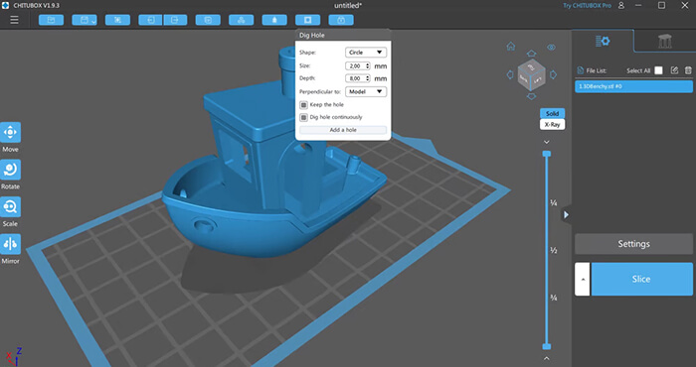Click the dig hole toolbar icon
Screen dimensions: 696x367
[307, 20]
